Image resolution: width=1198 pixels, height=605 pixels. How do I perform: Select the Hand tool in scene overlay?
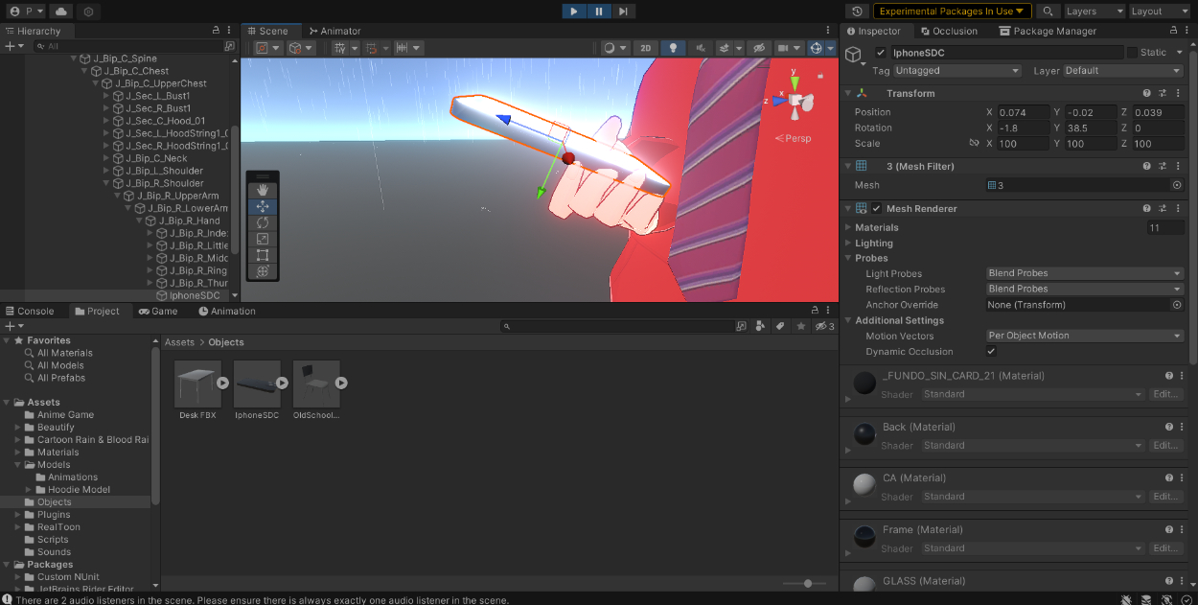coord(263,190)
